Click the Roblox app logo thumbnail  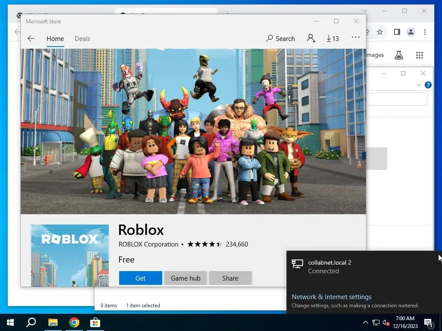[69, 255]
